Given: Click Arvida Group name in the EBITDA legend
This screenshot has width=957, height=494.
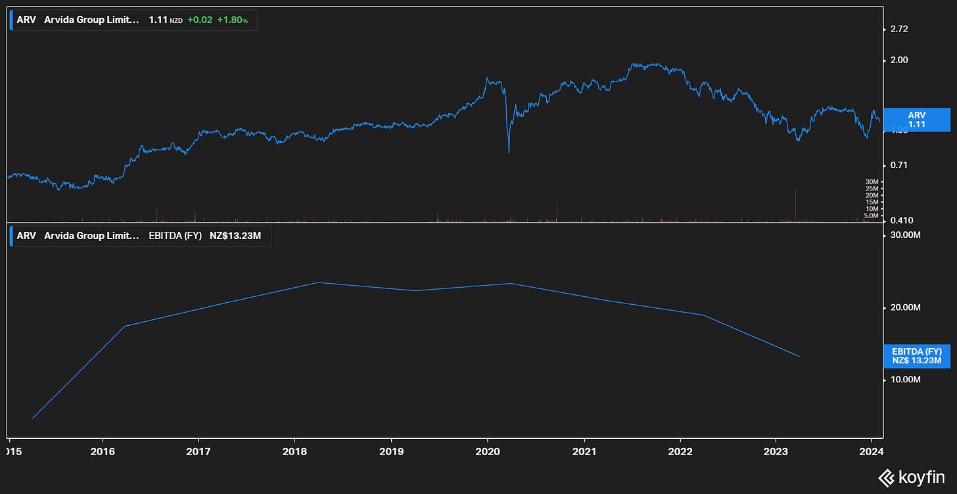Looking at the screenshot, I should click(x=91, y=236).
